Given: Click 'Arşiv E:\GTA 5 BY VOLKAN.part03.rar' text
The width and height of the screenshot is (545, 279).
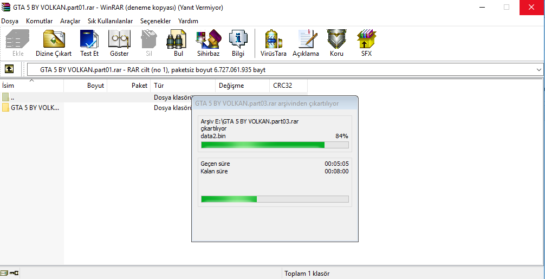Looking at the screenshot, I should [x=250, y=121].
